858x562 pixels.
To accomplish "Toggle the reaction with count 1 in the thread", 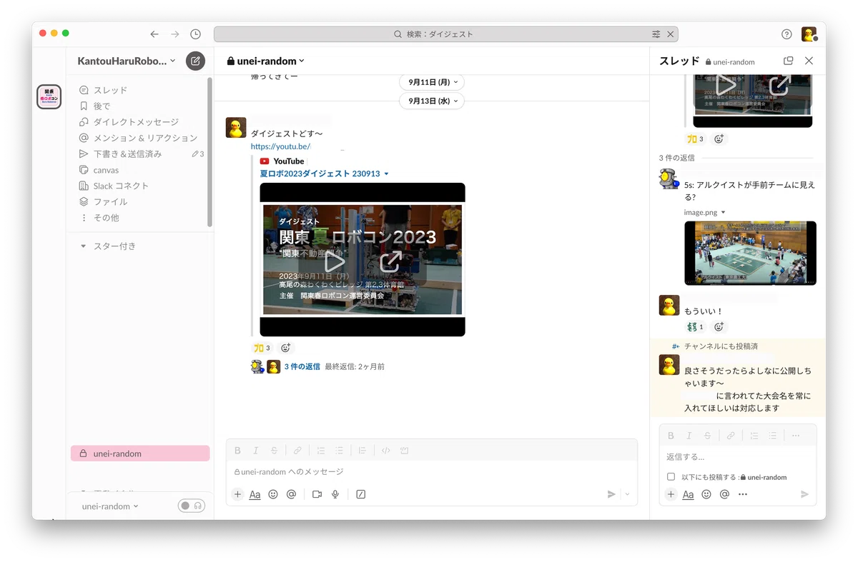I will [x=696, y=327].
